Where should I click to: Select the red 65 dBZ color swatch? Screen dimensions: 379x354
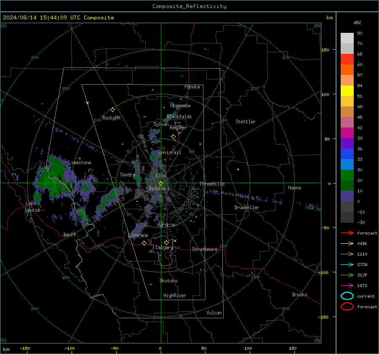click(347, 59)
